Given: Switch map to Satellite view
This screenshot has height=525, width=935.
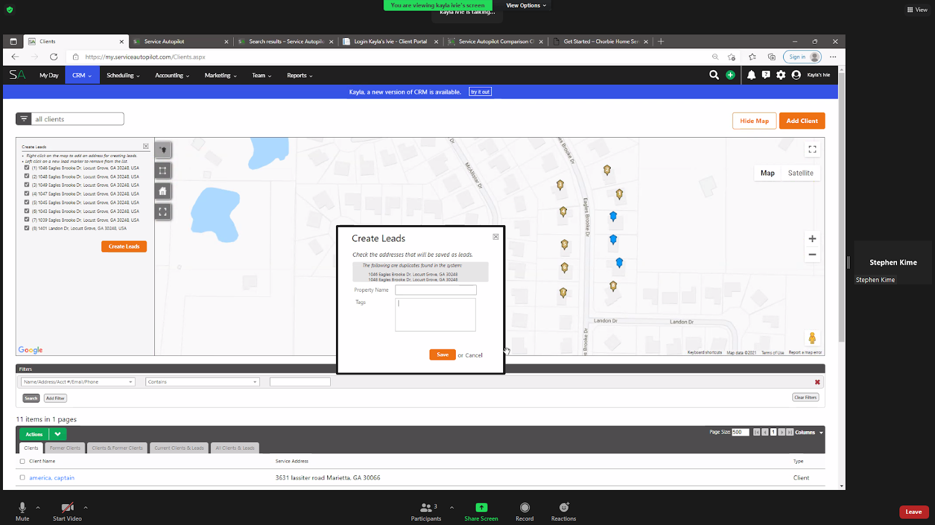Looking at the screenshot, I should click(801, 173).
